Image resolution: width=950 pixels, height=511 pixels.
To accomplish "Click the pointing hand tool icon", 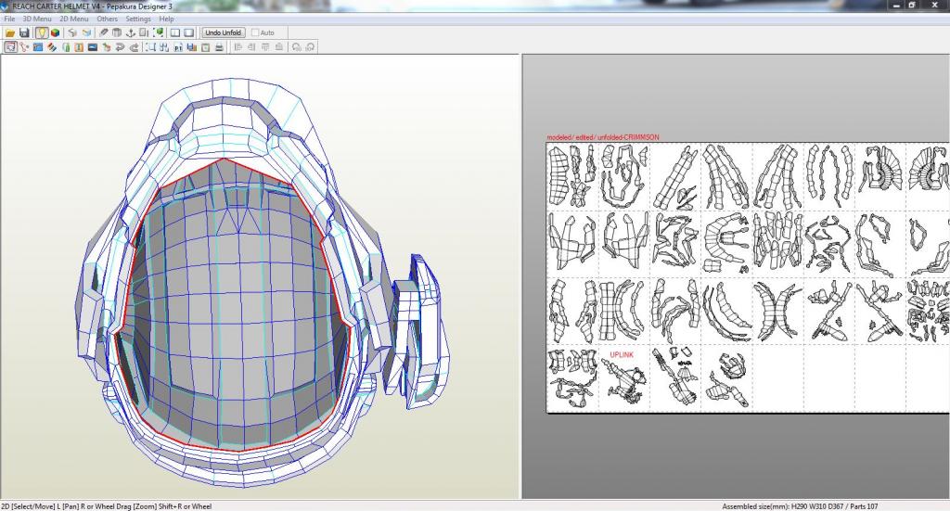I will (x=107, y=47).
